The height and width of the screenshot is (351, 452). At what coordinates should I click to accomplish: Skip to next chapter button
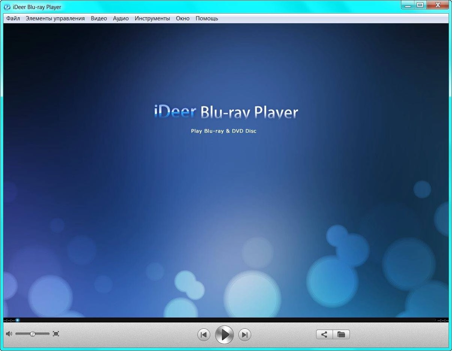click(x=245, y=335)
